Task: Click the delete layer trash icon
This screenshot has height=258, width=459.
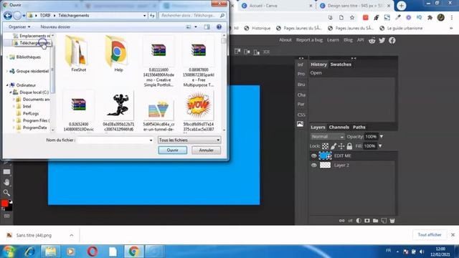Action: point(392,221)
